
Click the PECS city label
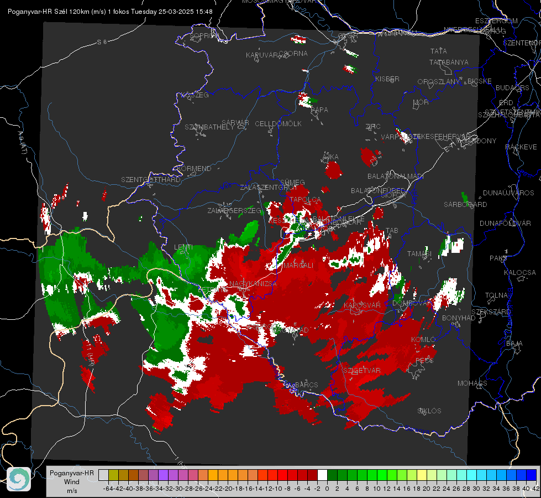pos(424,361)
